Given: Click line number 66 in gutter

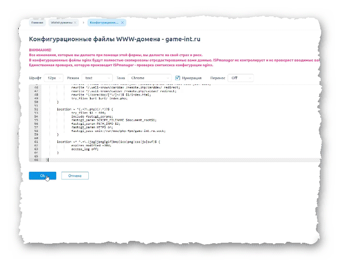Looking at the screenshot, I should pos(36,160).
